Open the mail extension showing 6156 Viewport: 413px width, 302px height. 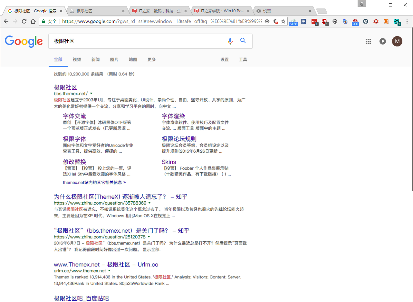[293, 22]
